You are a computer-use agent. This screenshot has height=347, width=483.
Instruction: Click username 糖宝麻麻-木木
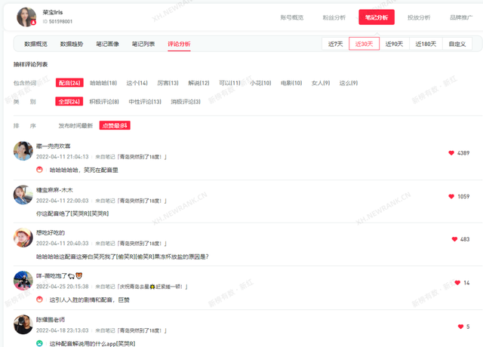click(x=54, y=190)
